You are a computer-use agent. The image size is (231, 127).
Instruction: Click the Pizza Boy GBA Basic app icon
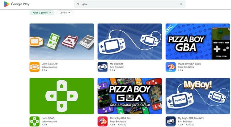pyautogui.click(x=171, y=67)
